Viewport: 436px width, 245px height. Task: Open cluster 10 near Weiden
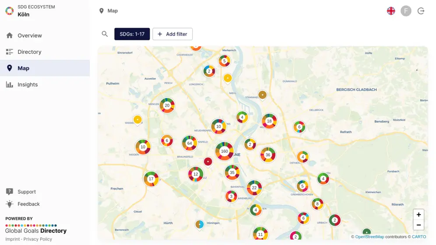click(x=143, y=147)
